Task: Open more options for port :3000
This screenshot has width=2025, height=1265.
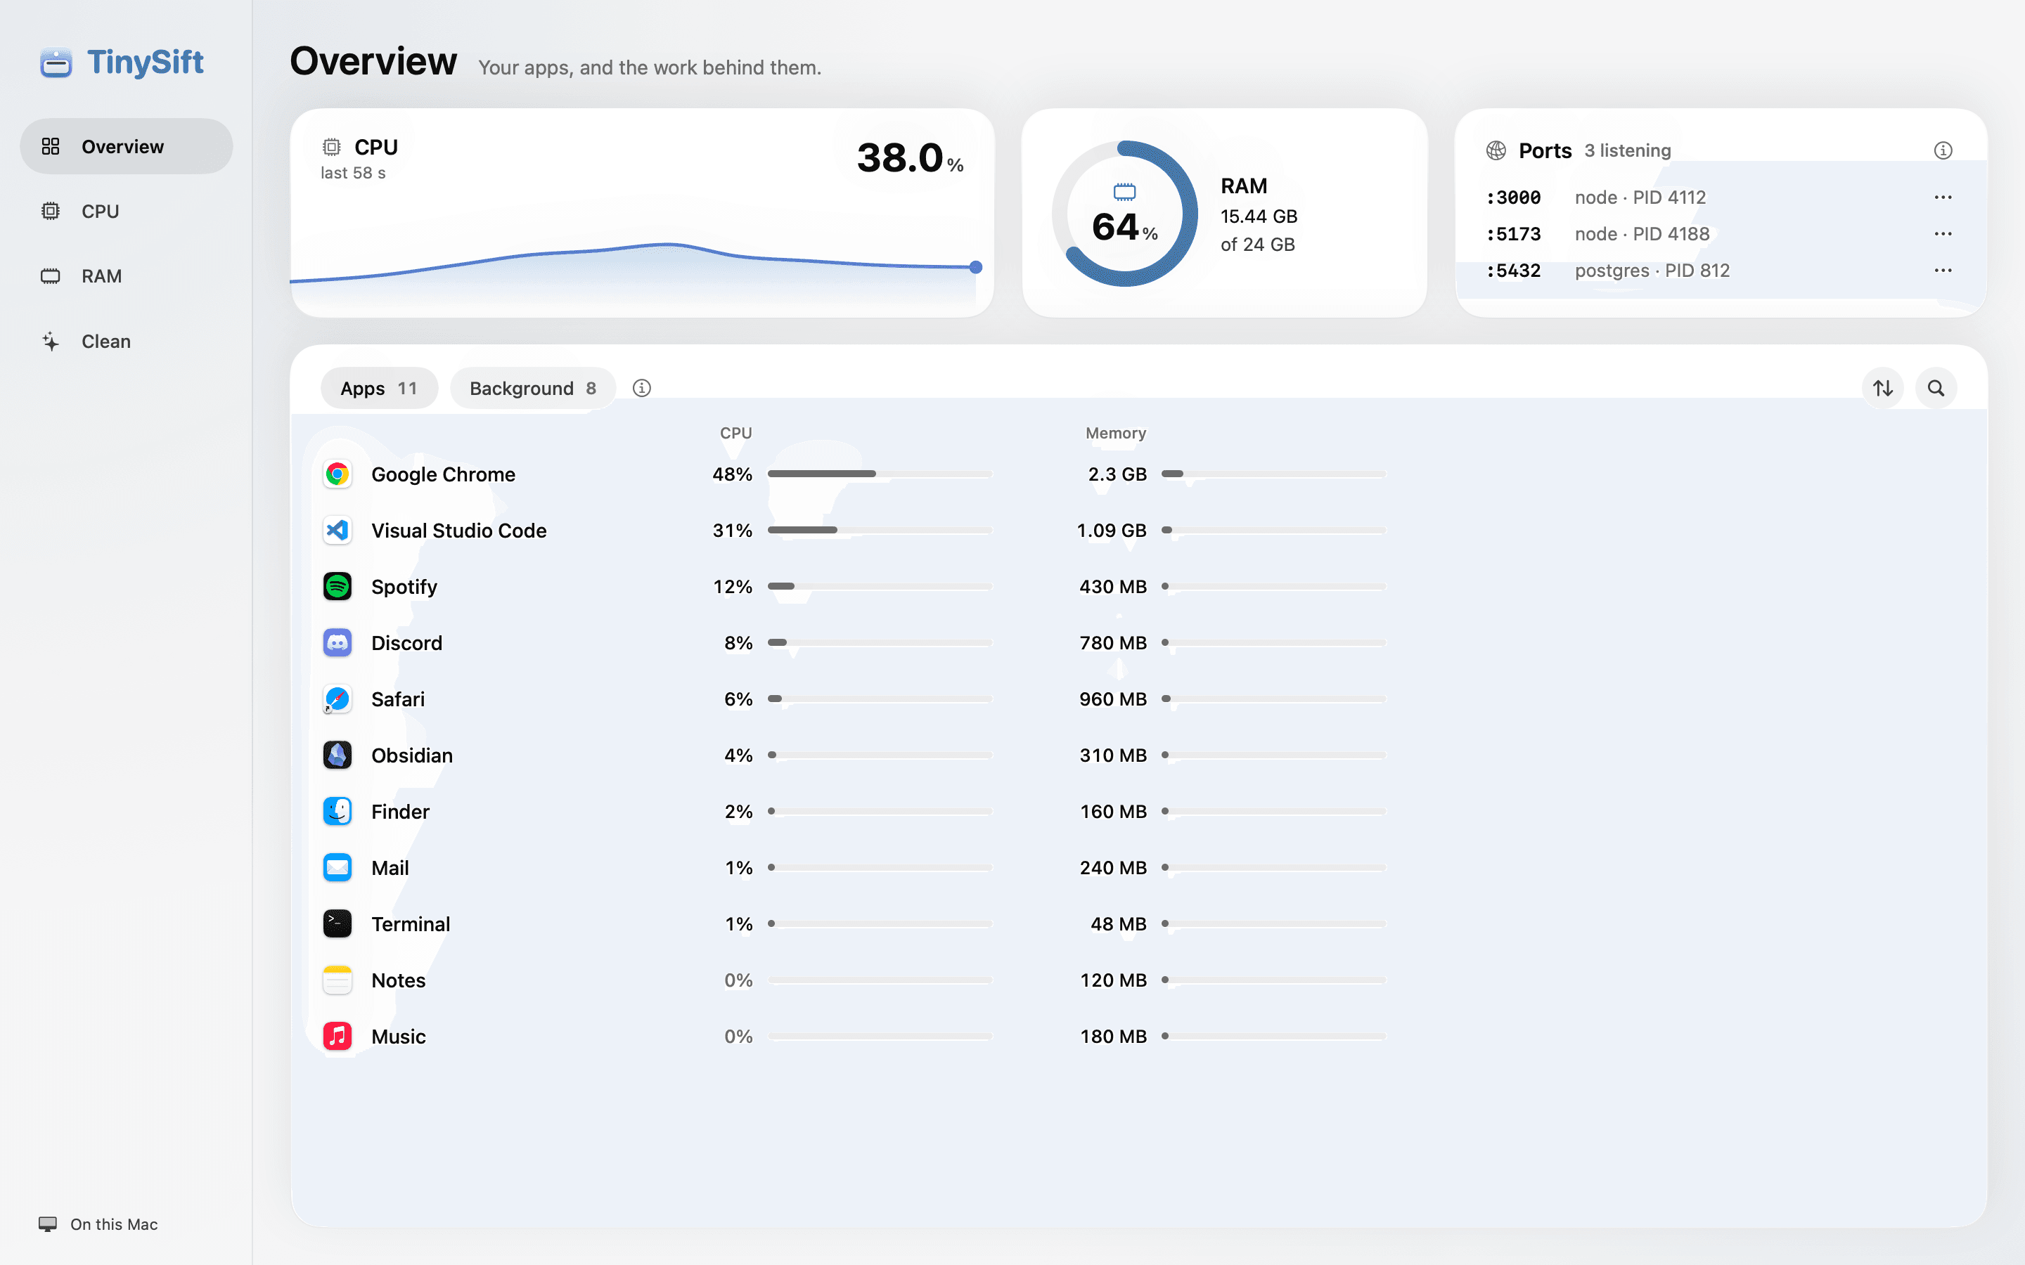Action: 1943,197
